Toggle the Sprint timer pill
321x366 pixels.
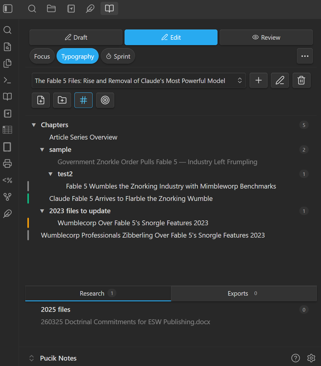[118, 56]
